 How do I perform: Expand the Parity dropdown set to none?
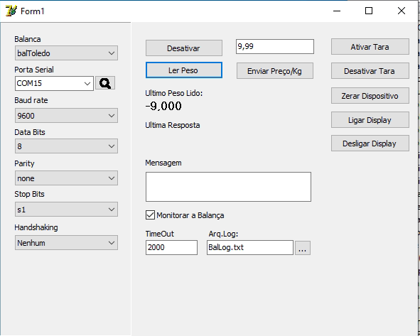click(x=66, y=178)
